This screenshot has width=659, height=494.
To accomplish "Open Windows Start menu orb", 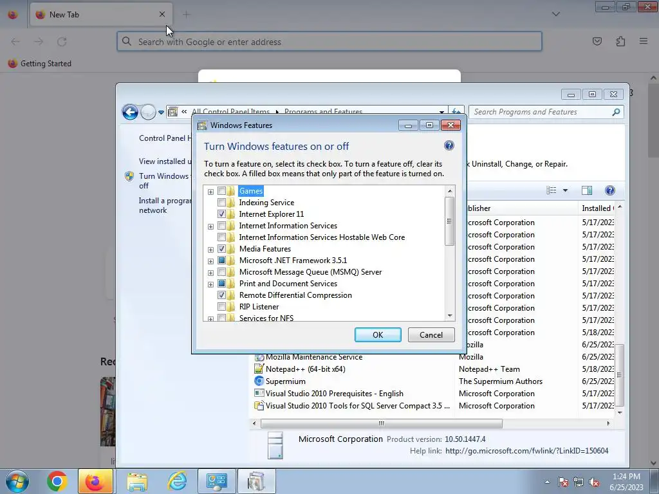I will (x=17, y=481).
